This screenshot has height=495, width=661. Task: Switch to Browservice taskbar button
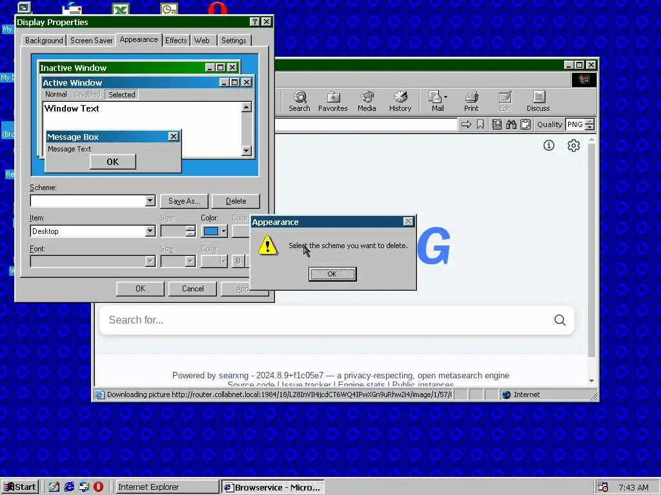pos(273,487)
